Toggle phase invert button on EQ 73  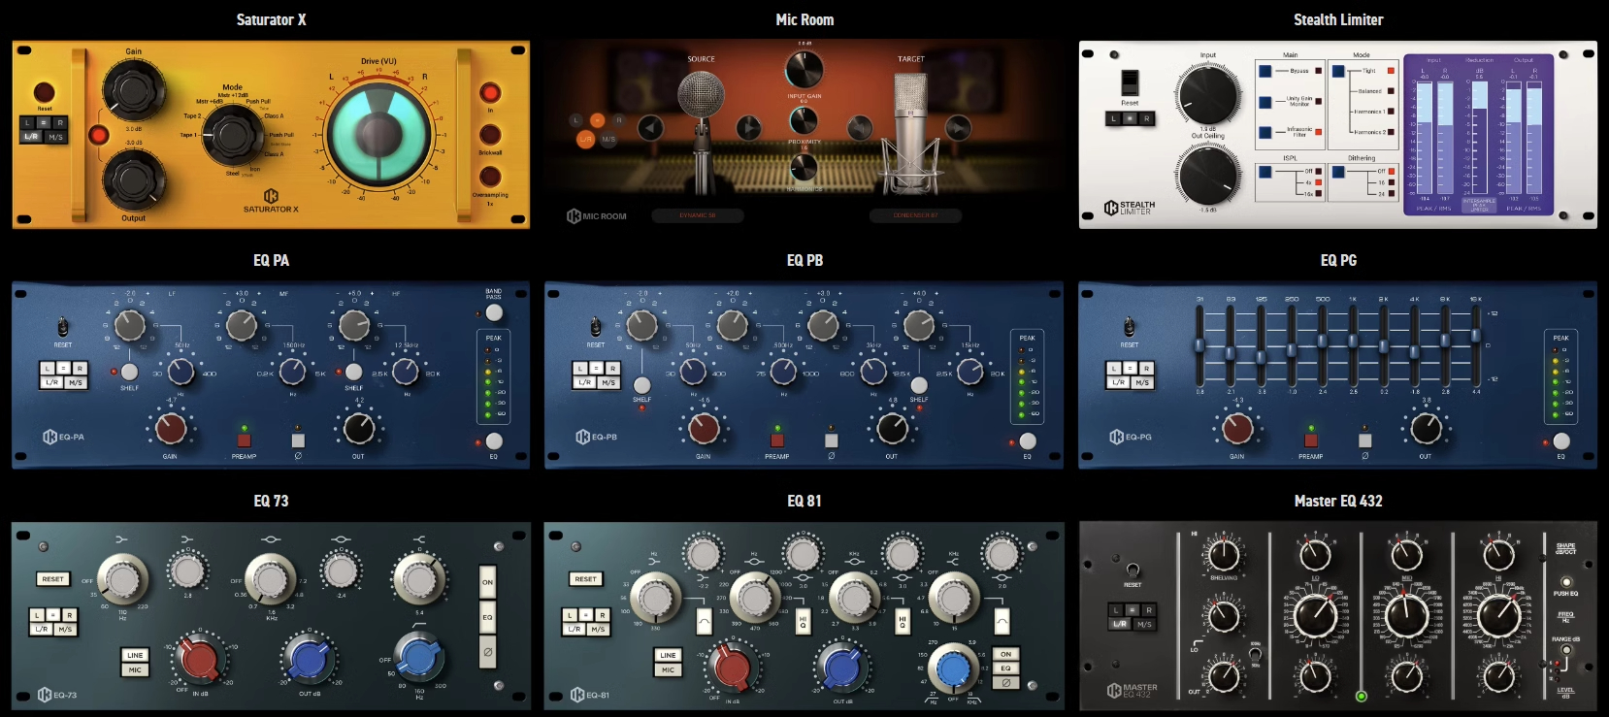click(x=487, y=652)
